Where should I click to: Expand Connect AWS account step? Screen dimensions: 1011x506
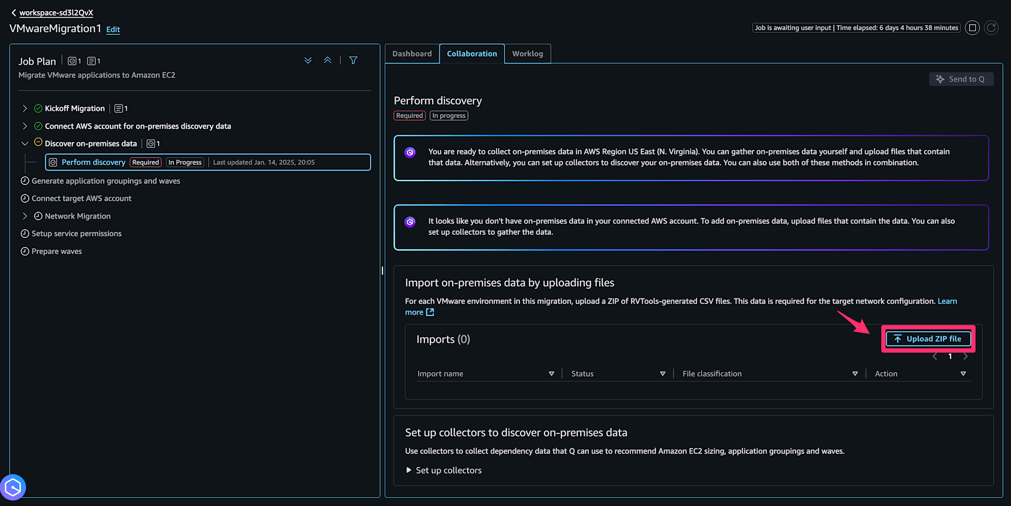(x=25, y=126)
